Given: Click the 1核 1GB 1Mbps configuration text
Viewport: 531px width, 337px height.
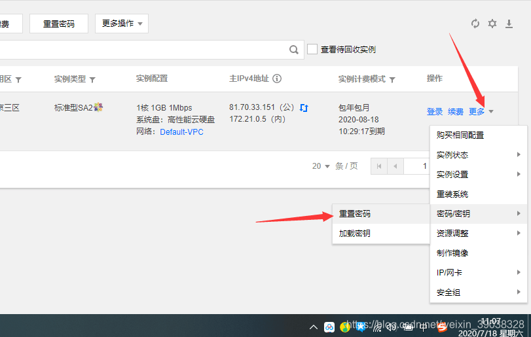Looking at the screenshot, I should [164, 107].
